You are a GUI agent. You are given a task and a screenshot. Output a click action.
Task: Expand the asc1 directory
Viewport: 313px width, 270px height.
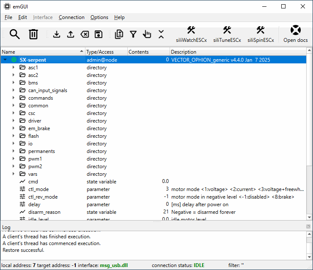14,68
